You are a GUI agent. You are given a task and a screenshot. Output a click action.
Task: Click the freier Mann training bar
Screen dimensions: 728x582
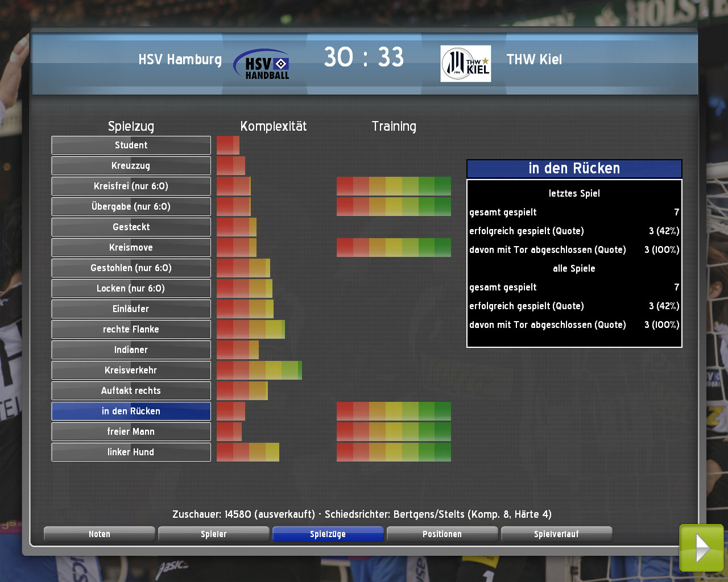[x=394, y=432]
